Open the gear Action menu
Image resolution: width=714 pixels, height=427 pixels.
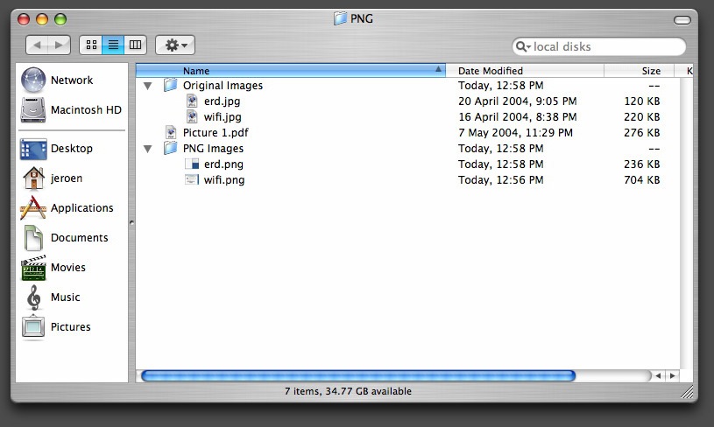point(175,45)
